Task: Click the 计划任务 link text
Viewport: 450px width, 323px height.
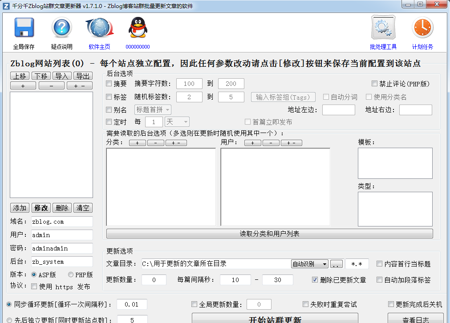Action: 422,47
